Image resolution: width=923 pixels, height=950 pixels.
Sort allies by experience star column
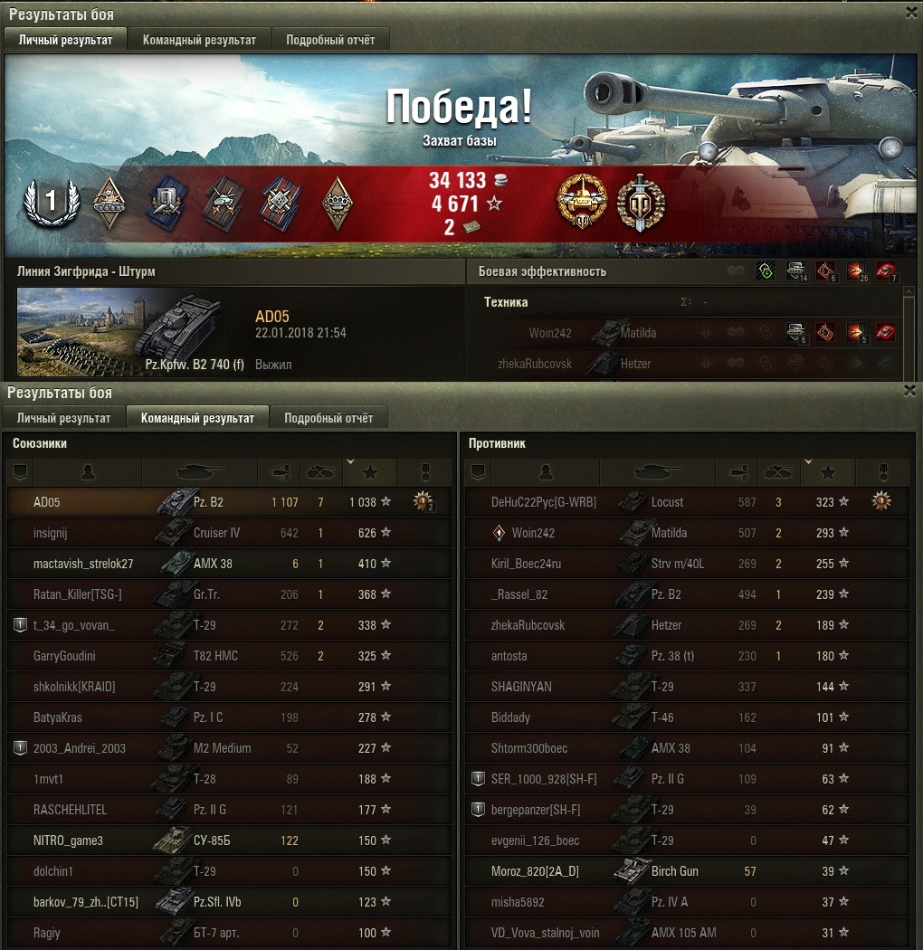click(x=370, y=472)
